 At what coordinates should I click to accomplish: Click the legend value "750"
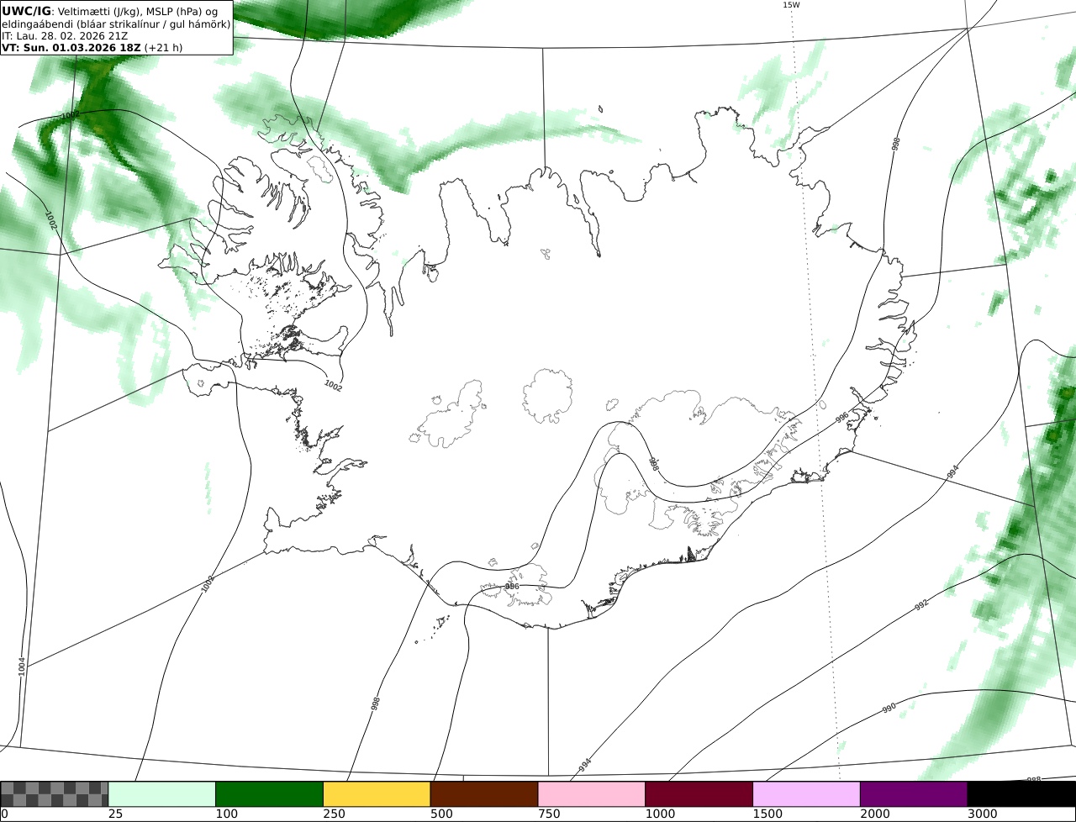click(549, 814)
